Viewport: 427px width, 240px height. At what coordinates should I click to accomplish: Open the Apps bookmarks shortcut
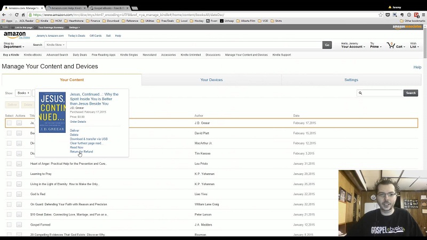[x=7, y=21]
